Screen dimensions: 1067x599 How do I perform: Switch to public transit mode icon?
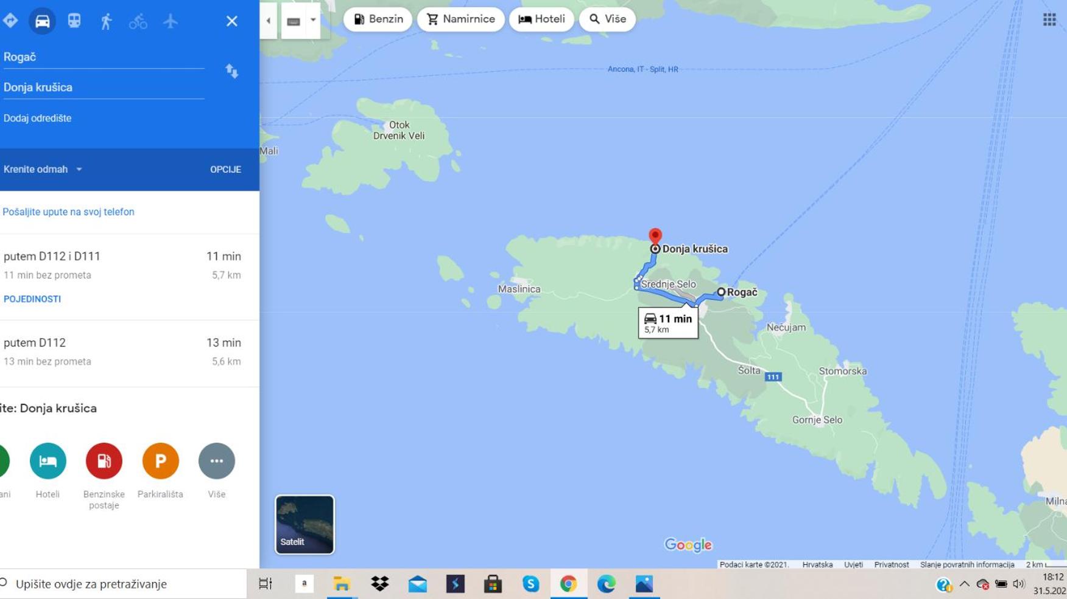point(74,21)
